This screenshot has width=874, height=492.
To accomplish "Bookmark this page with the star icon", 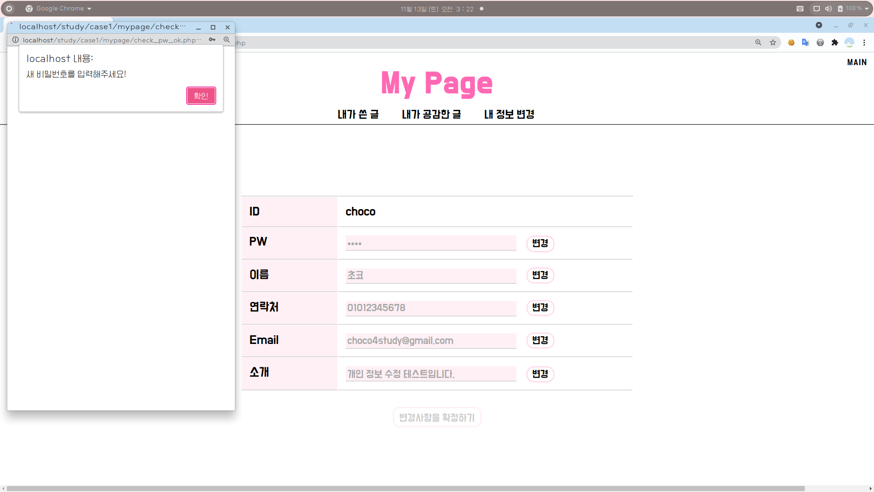I will pyautogui.click(x=773, y=42).
